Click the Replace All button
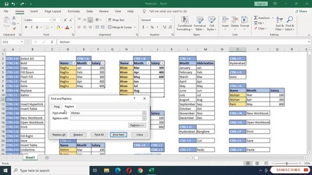Screen dimensions: 312x175 pyautogui.click(x=59, y=135)
